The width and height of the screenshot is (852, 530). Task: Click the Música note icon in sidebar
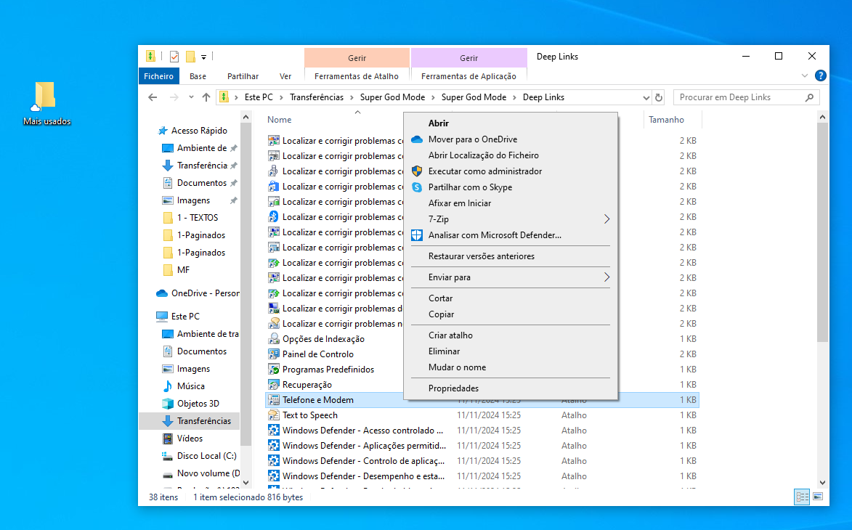[168, 387]
